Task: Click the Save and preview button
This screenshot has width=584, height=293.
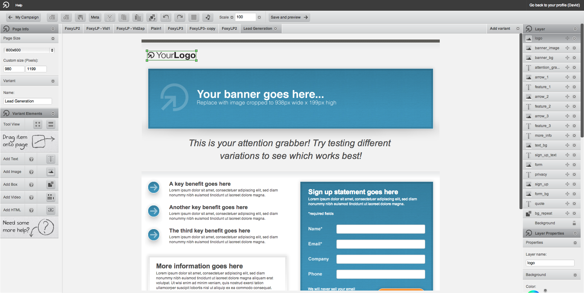Action: pyautogui.click(x=289, y=17)
